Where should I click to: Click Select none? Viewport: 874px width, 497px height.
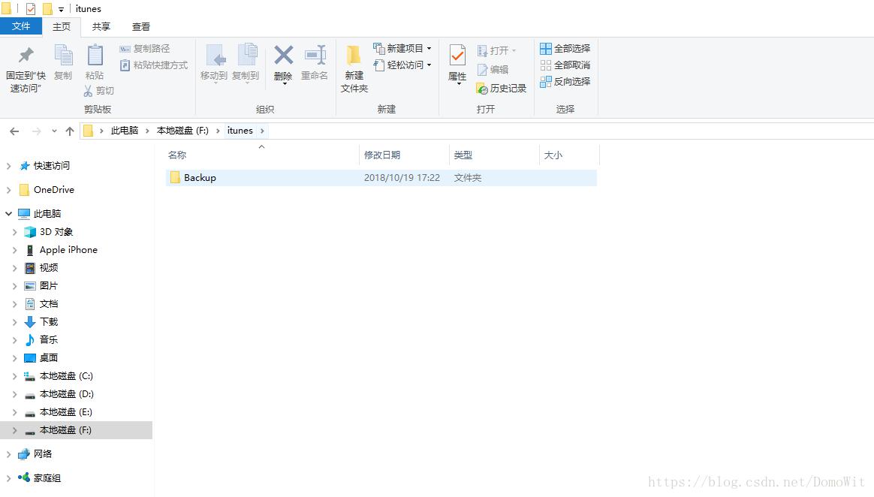565,65
